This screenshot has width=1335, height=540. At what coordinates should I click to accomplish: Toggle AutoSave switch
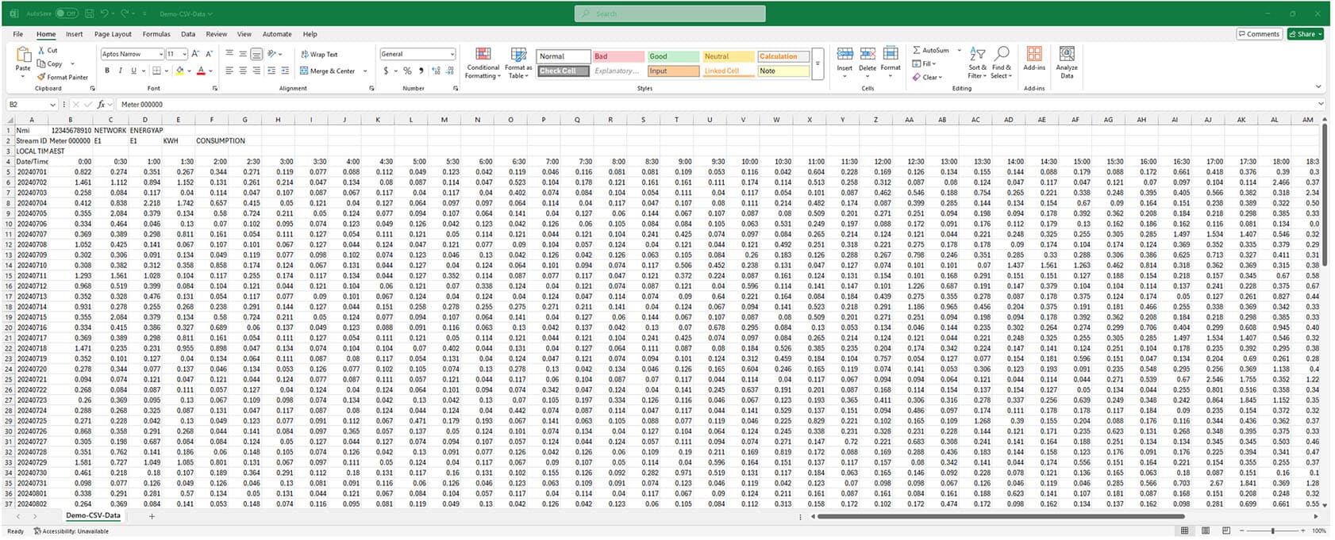click(67, 13)
